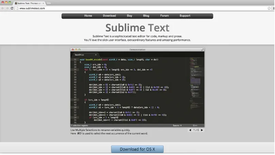This screenshot has width=275, height=155.
Task: Click the demo window fullscreen arrows icon
Action: tap(203, 50)
